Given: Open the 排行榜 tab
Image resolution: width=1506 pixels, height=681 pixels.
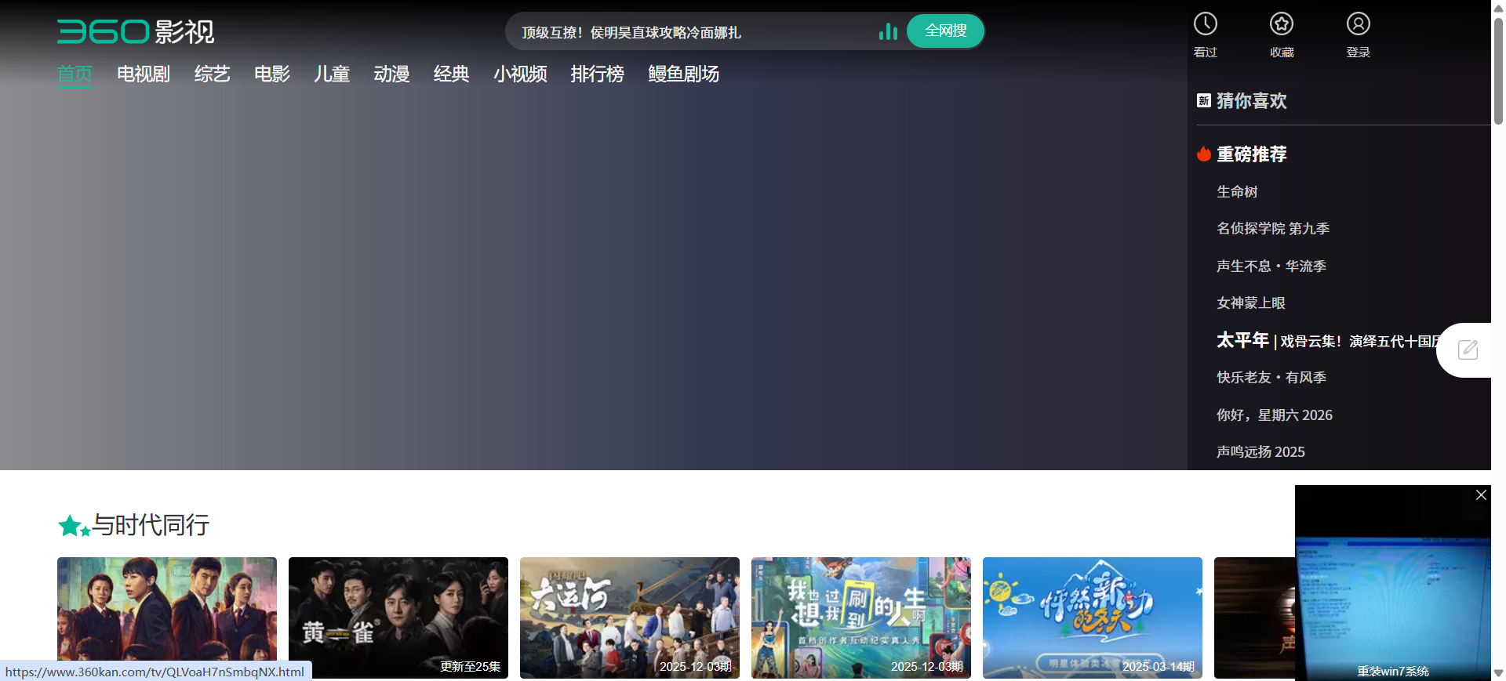Looking at the screenshot, I should 598,74.
